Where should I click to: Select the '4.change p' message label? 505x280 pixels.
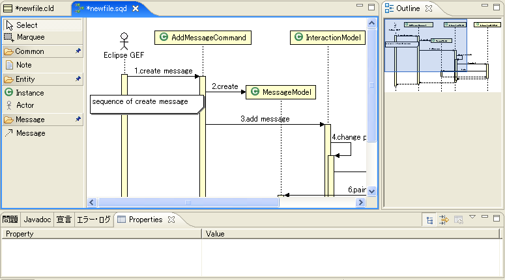pos(349,137)
